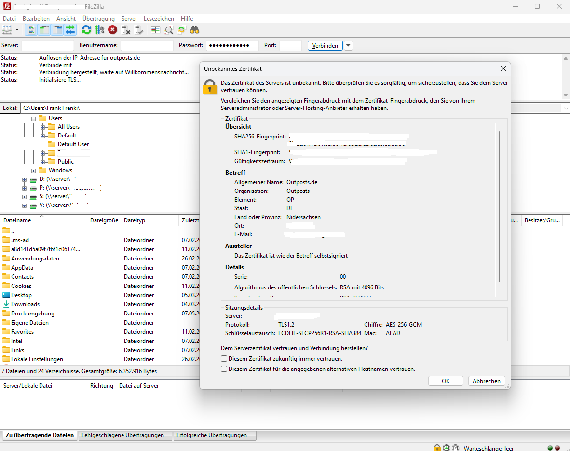Open the Datei menu
The height and width of the screenshot is (451, 570).
pyautogui.click(x=10, y=18)
